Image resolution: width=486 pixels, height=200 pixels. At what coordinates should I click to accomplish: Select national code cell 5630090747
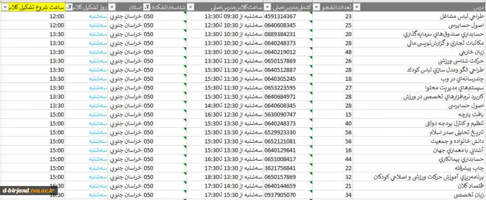(x=288, y=115)
